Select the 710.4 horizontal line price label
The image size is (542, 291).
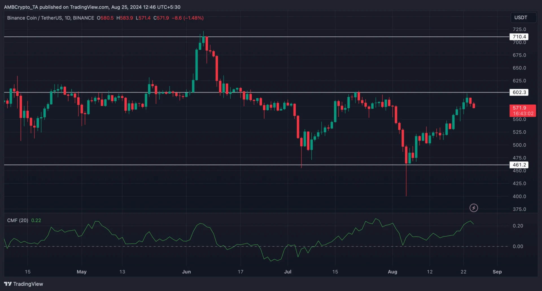pos(519,37)
